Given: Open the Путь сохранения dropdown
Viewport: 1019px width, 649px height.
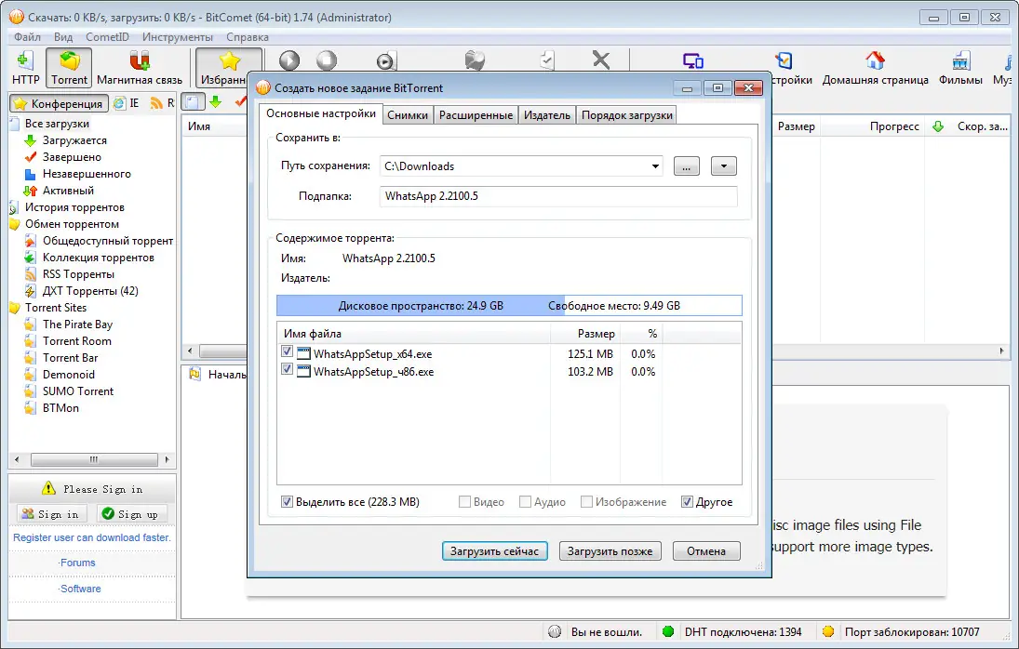Looking at the screenshot, I should tap(654, 165).
